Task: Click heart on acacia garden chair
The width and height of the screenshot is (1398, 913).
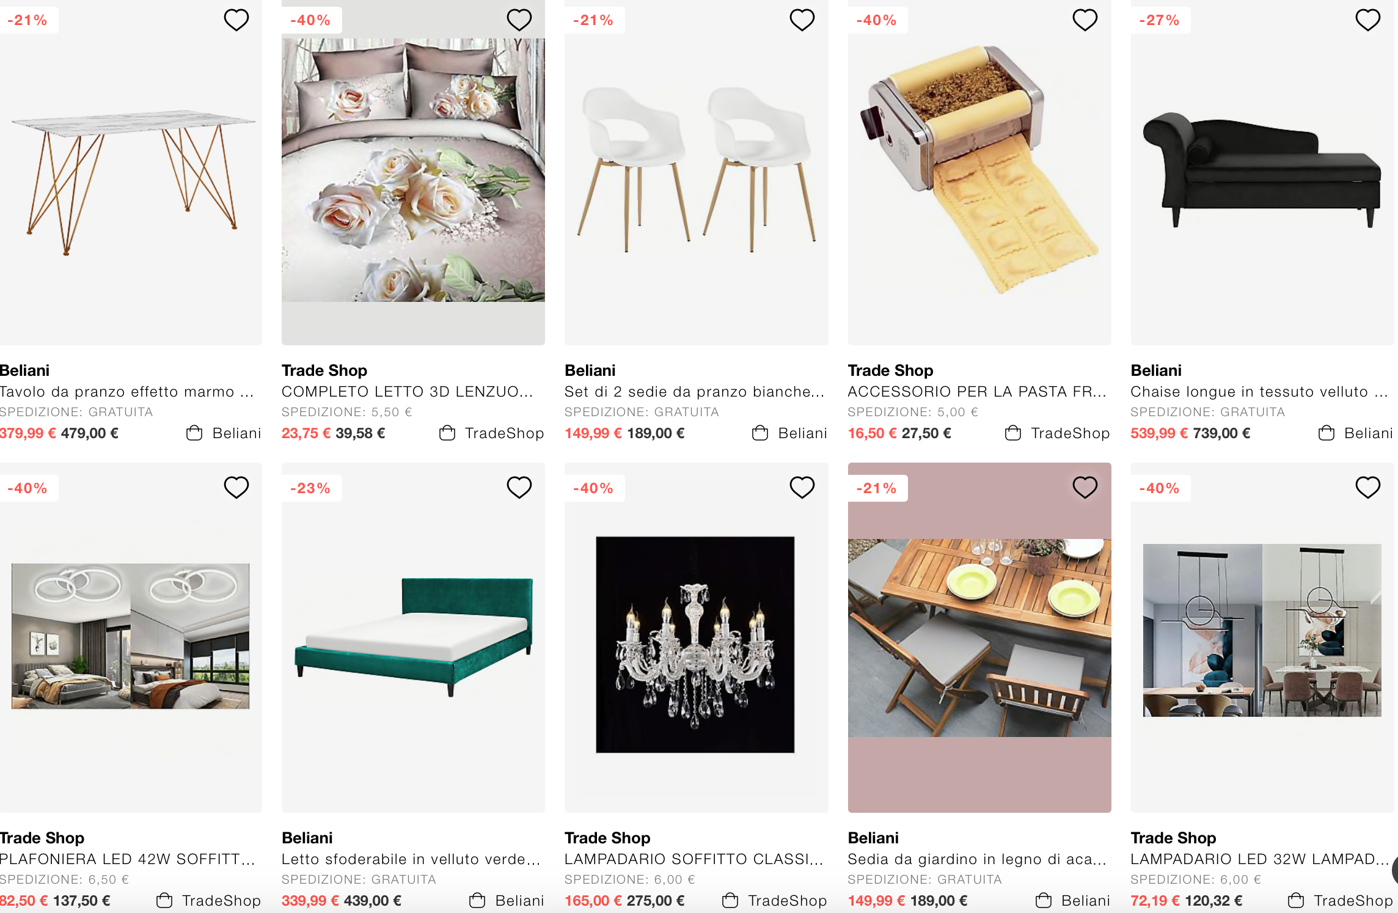Action: click(1085, 488)
